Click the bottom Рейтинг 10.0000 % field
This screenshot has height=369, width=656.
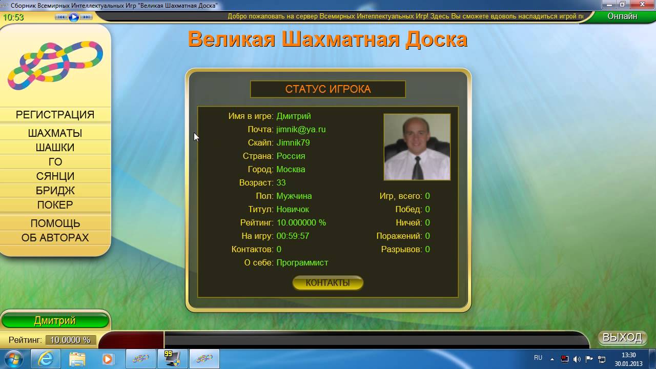[x=70, y=340]
